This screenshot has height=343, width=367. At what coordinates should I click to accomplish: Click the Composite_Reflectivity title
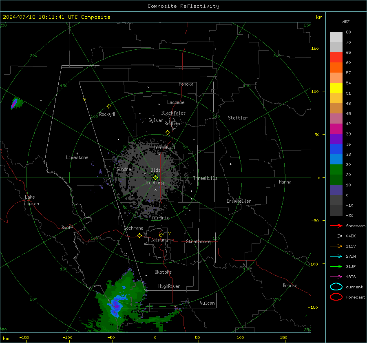tap(183, 6)
